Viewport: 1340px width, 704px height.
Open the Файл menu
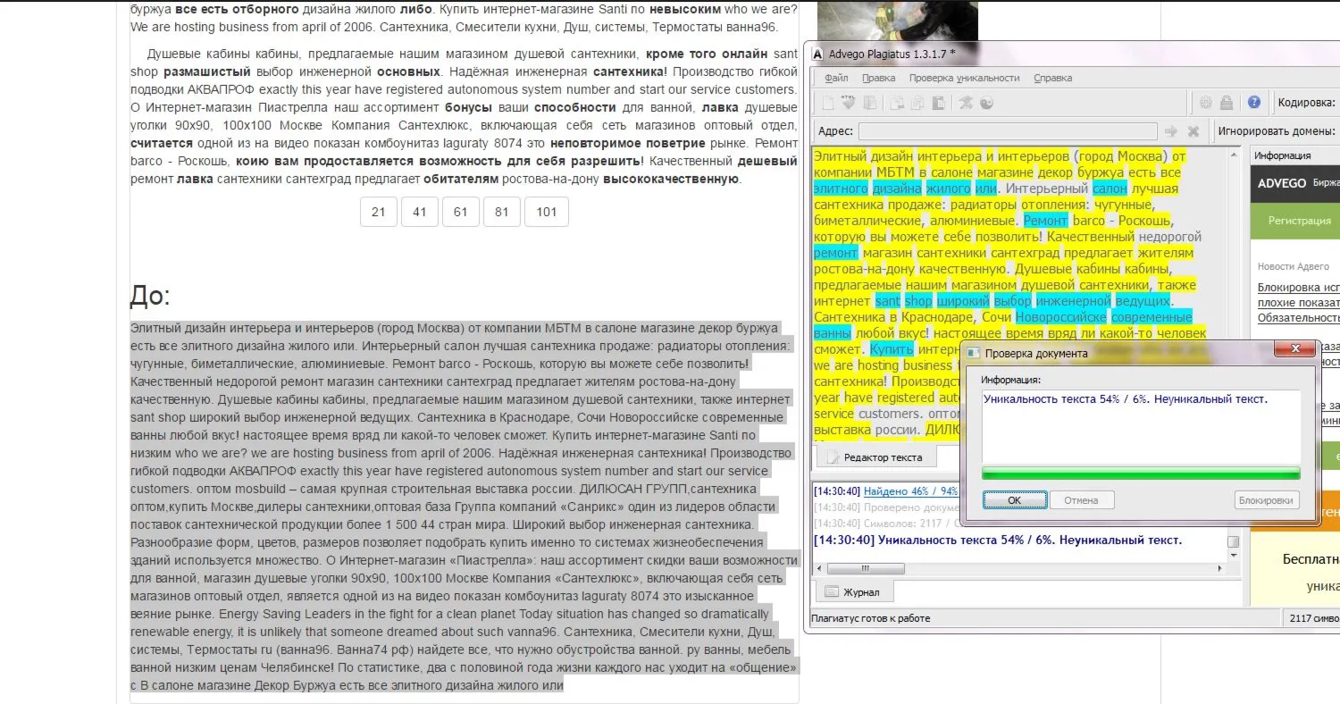[x=837, y=78]
